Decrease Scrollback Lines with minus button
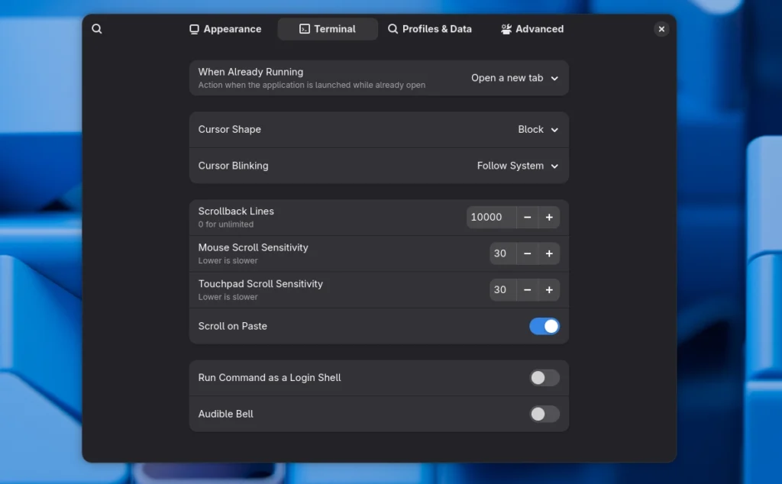Image resolution: width=782 pixels, height=484 pixels. tap(527, 218)
